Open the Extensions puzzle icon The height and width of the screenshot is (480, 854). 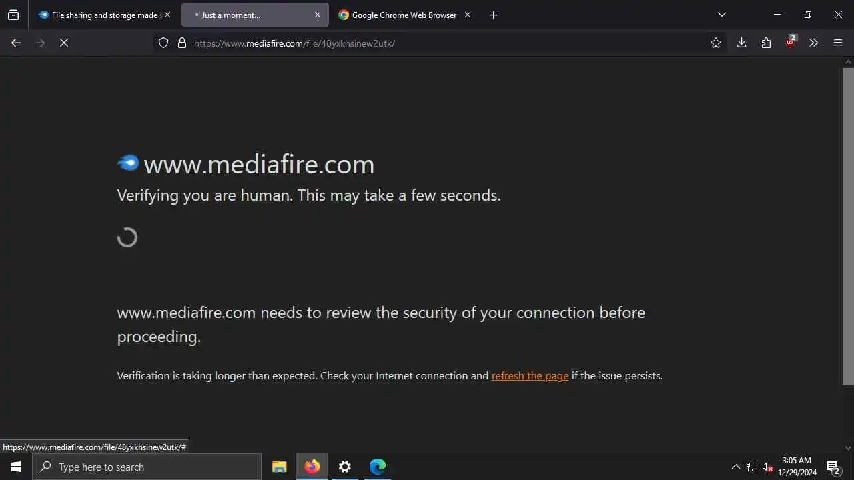pyautogui.click(x=766, y=43)
